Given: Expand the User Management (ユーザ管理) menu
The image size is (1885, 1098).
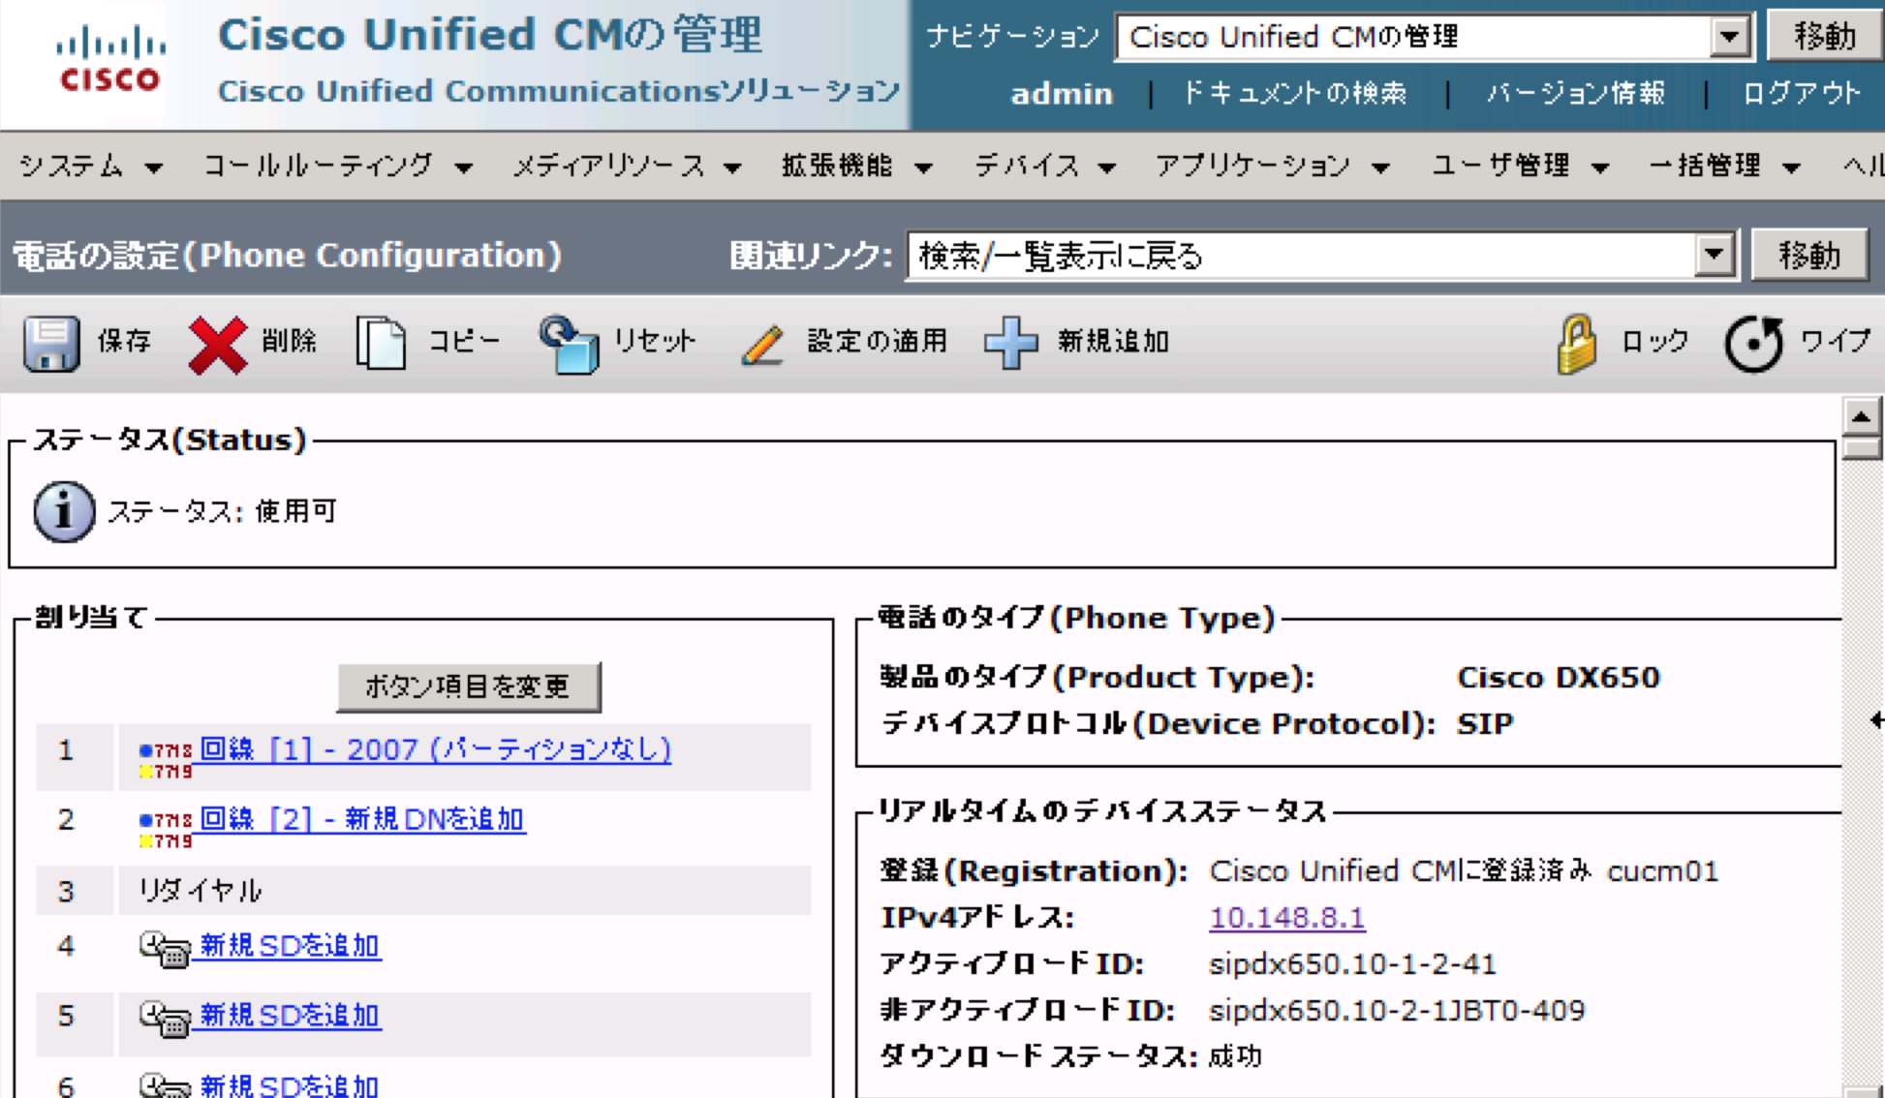Looking at the screenshot, I should [x=1519, y=167].
